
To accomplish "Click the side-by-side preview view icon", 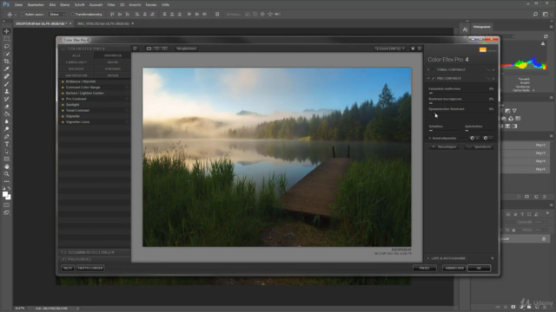I will coord(164,49).
